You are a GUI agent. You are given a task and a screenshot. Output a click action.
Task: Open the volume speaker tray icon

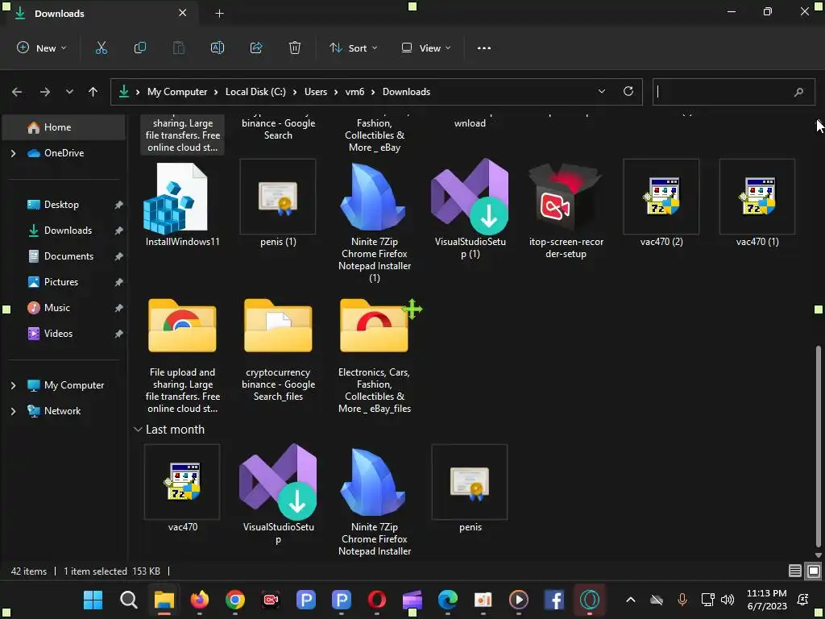tap(728, 600)
